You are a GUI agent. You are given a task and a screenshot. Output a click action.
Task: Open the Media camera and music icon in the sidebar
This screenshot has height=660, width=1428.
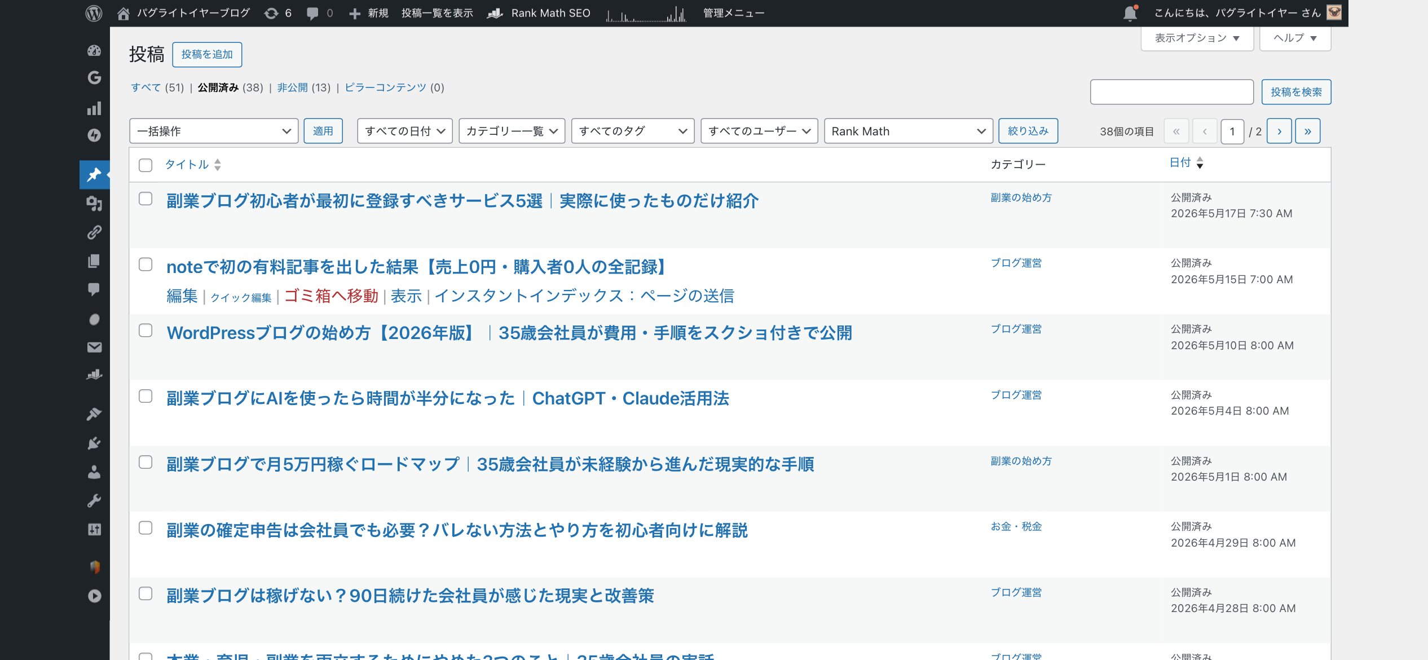click(94, 204)
